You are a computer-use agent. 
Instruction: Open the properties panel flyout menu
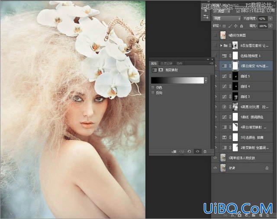212,63
